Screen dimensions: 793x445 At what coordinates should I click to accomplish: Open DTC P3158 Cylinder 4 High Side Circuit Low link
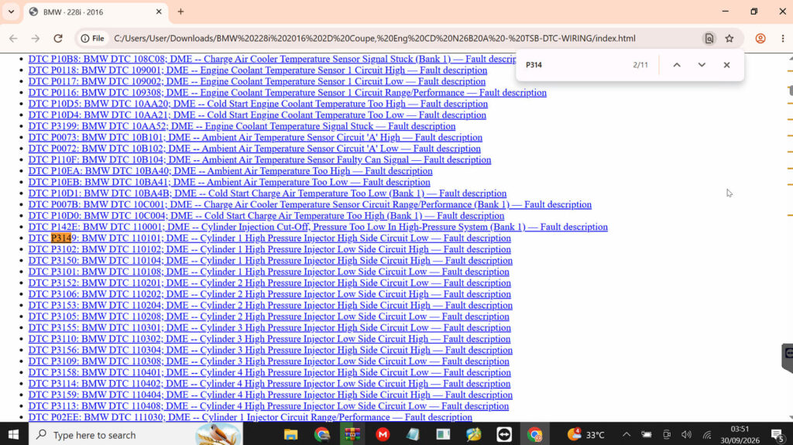269,373
